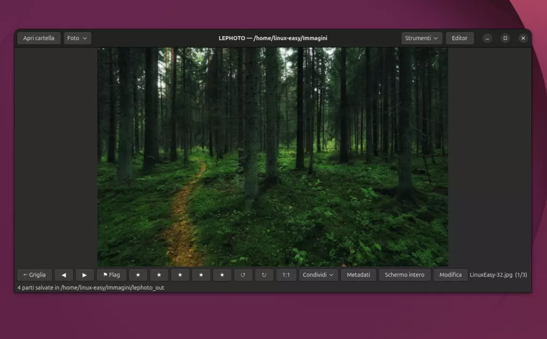Open the Foto dropdown menu
This screenshot has height=339, width=547.
pyautogui.click(x=77, y=38)
